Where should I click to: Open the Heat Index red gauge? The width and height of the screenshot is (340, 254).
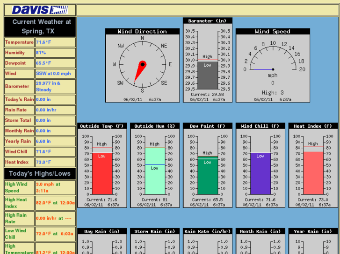(313, 165)
